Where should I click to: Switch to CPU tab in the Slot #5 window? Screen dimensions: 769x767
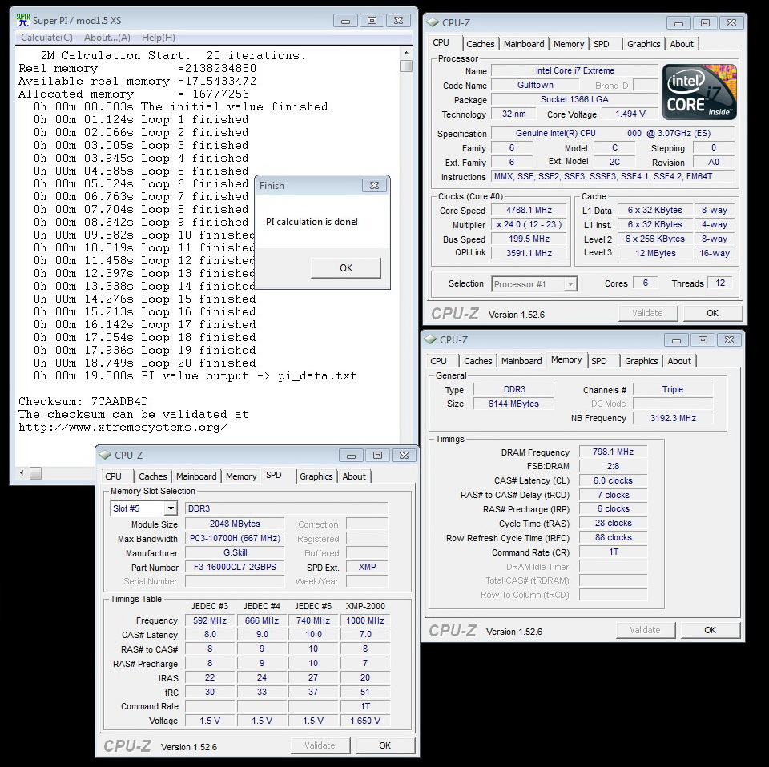coord(113,476)
